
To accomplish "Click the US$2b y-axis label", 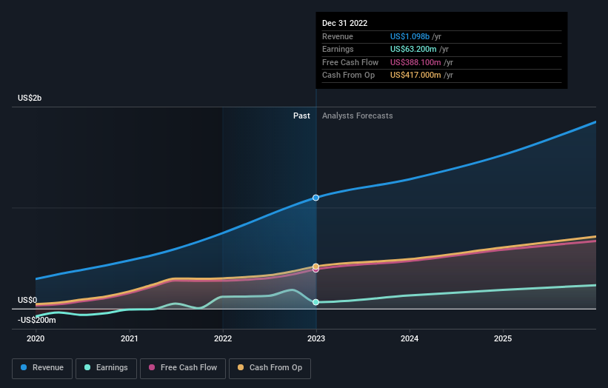I will point(30,98).
